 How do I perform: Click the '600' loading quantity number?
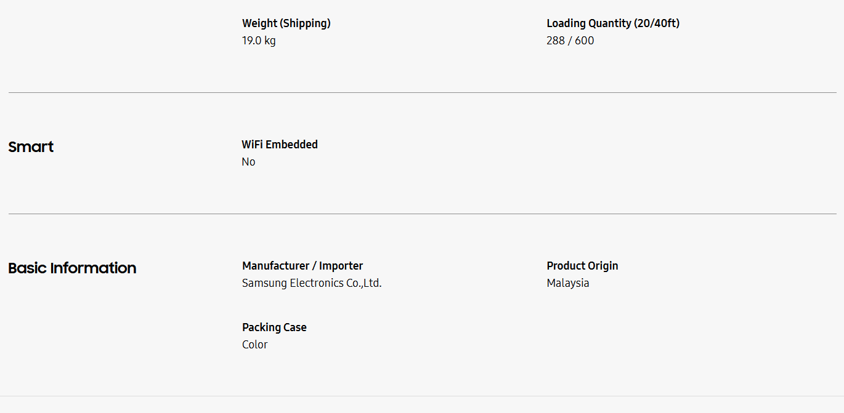tap(585, 41)
